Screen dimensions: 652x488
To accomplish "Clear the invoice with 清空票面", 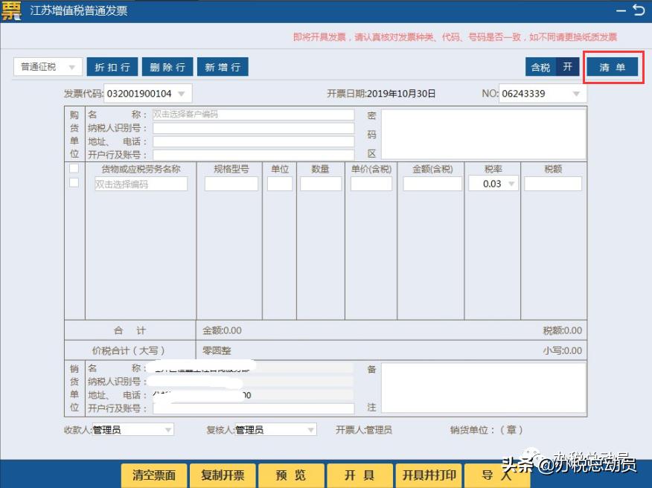I will click(153, 477).
